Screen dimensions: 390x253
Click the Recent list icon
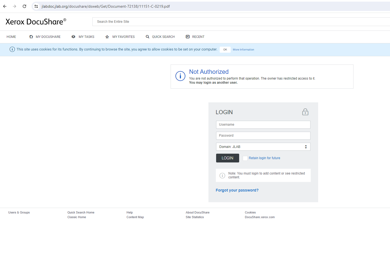click(188, 37)
